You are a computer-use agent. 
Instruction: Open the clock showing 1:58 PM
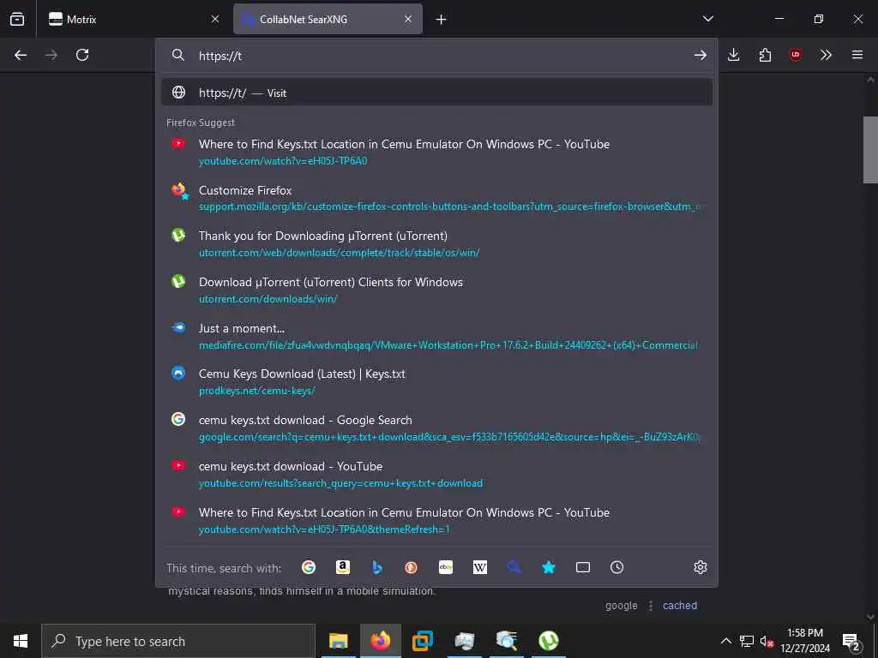[x=804, y=641]
